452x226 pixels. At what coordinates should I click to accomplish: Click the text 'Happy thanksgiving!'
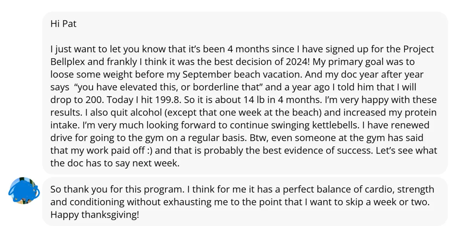coord(95,215)
